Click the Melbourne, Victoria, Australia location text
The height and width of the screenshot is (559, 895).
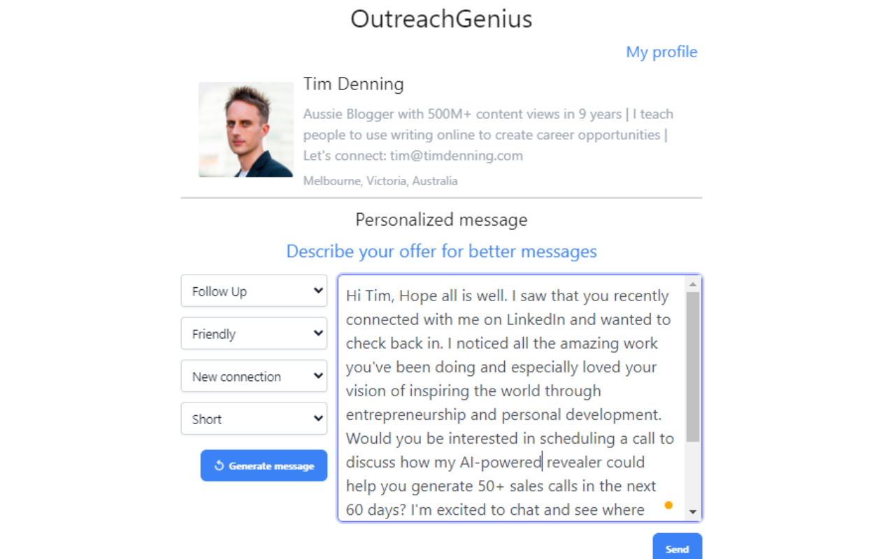coord(380,180)
